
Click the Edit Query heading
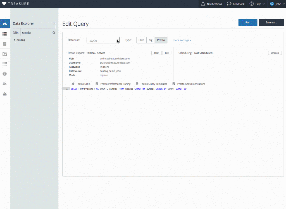click(75, 24)
